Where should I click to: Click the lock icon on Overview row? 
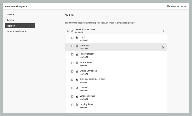163,47
